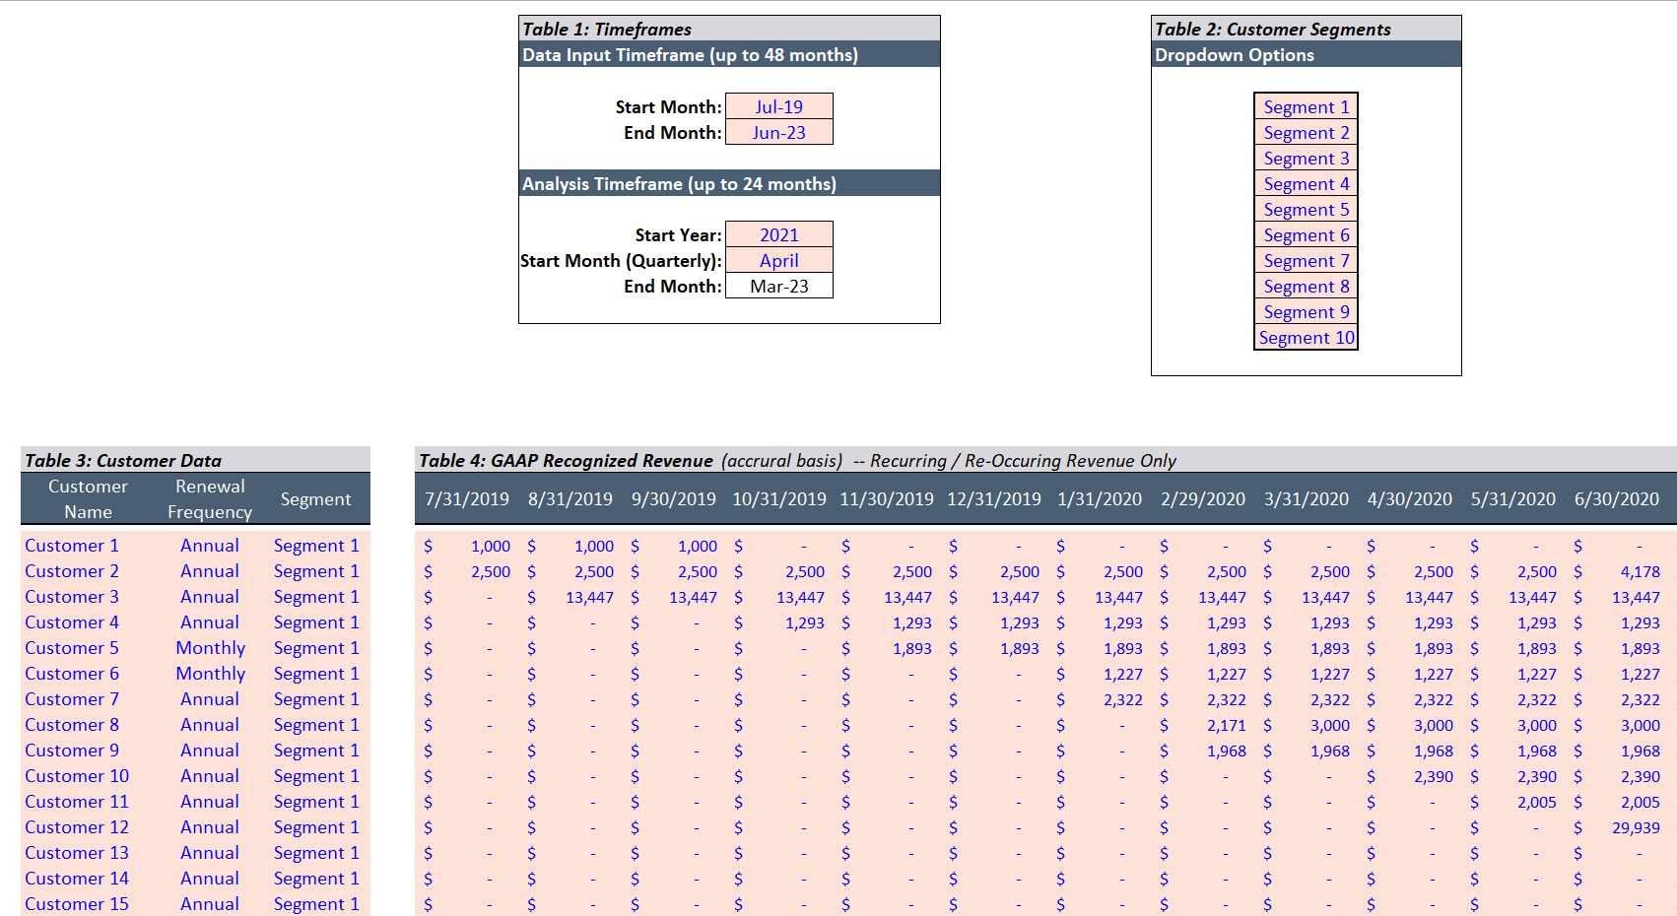Select the Segment column header in Table 3
This screenshot has height=916, width=1677.
pyautogui.click(x=315, y=498)
